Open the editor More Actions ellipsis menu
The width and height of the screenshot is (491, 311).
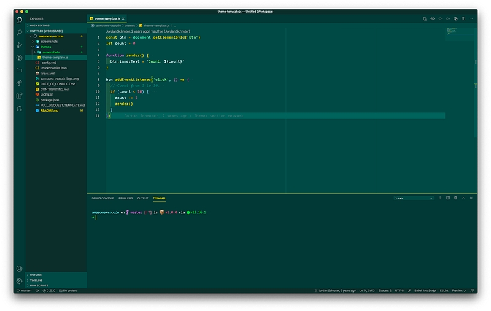click(471, 18)
